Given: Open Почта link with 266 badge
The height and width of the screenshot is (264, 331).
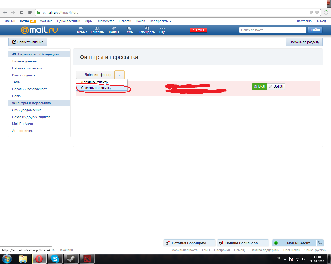Looking at the screenshot, I should tap(28, 21).
